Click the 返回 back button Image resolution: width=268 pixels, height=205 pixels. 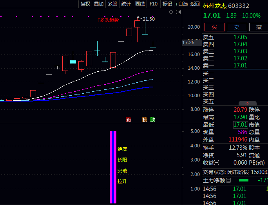[195, 4]
